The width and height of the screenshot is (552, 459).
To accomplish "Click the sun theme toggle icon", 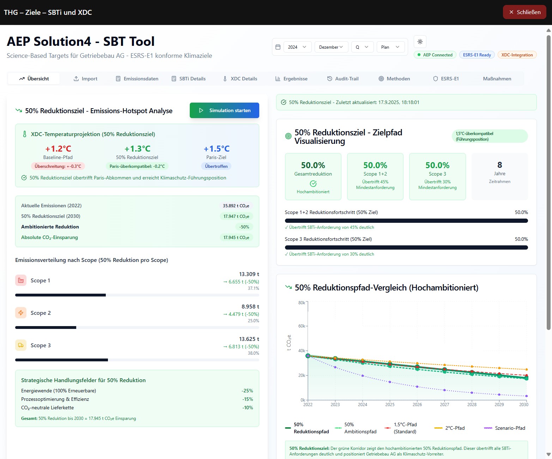I will [x=420, y=42].
